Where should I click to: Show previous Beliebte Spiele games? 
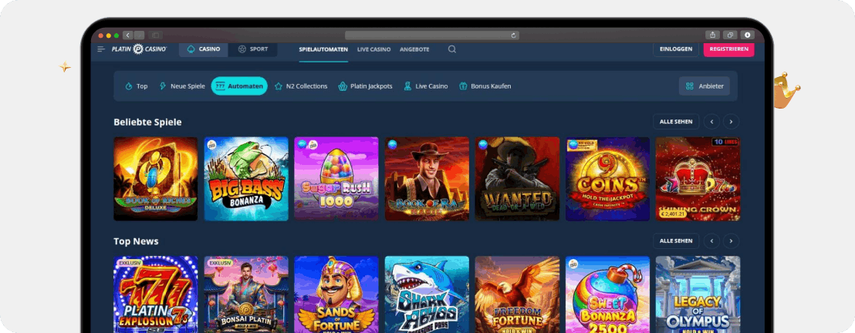(711, 122)
